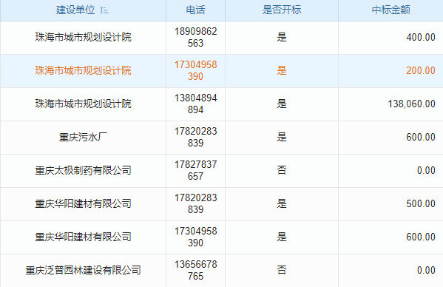Click the 电话 column header
The width and height of the screenshot is (443, 287).
pos(195,10)
